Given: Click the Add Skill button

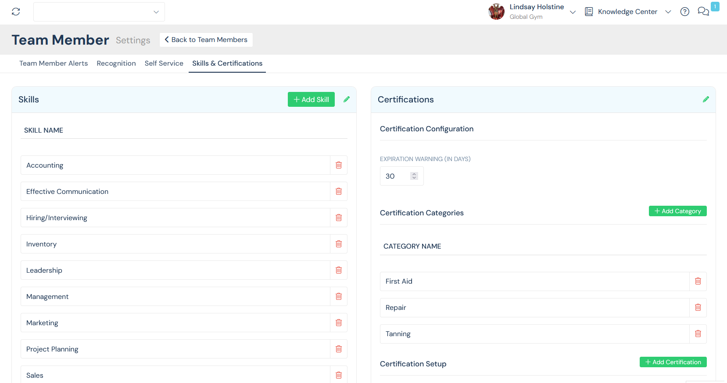Looking at the screenshot, I should point(311,99).
